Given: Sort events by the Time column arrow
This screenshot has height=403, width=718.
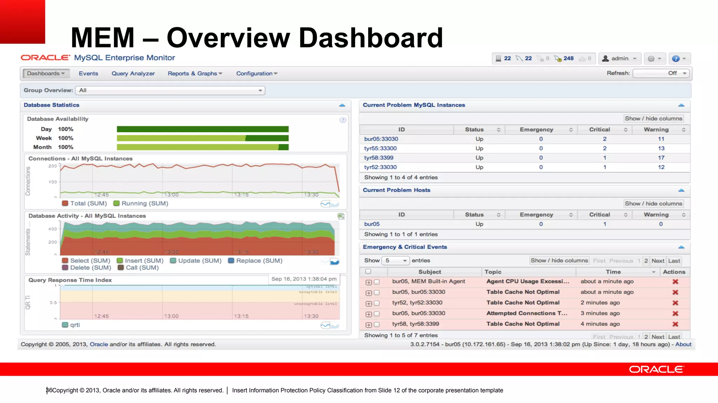Looking at the screenshot, I should pos(653,272).
